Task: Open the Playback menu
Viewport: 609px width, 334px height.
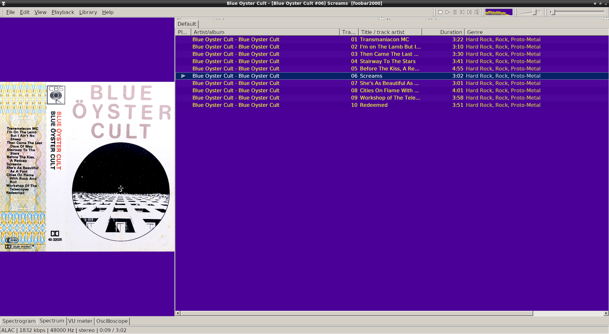Action: point(63,12)
